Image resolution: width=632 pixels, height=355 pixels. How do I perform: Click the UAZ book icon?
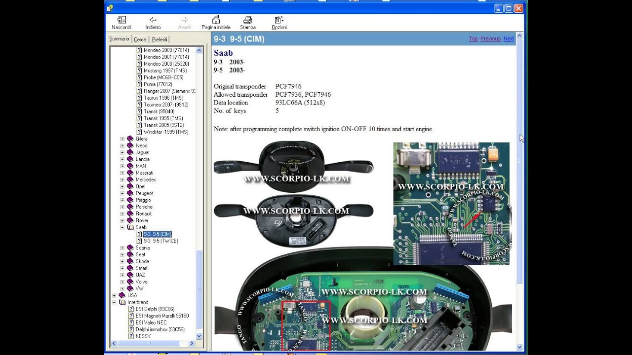pos(130,275)
